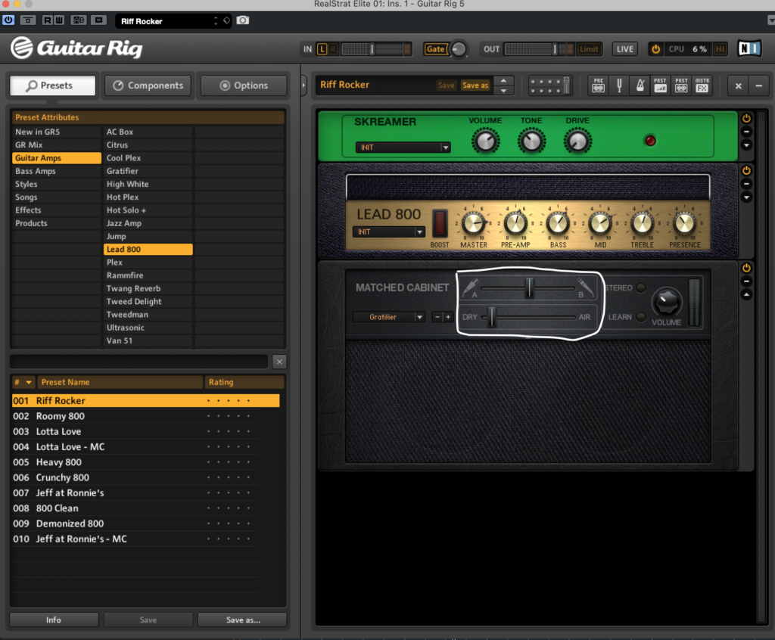The height and width of the screenshot is (640, 775).
Task: Open the master FX section
Action: pyautogui.click(x=702, y=85)
